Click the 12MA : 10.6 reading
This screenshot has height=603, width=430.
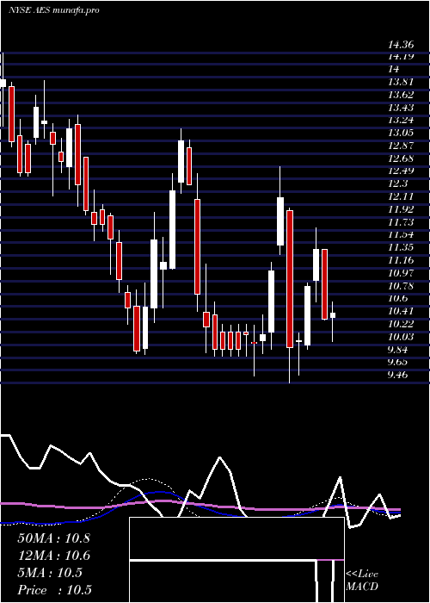[54, 556]
